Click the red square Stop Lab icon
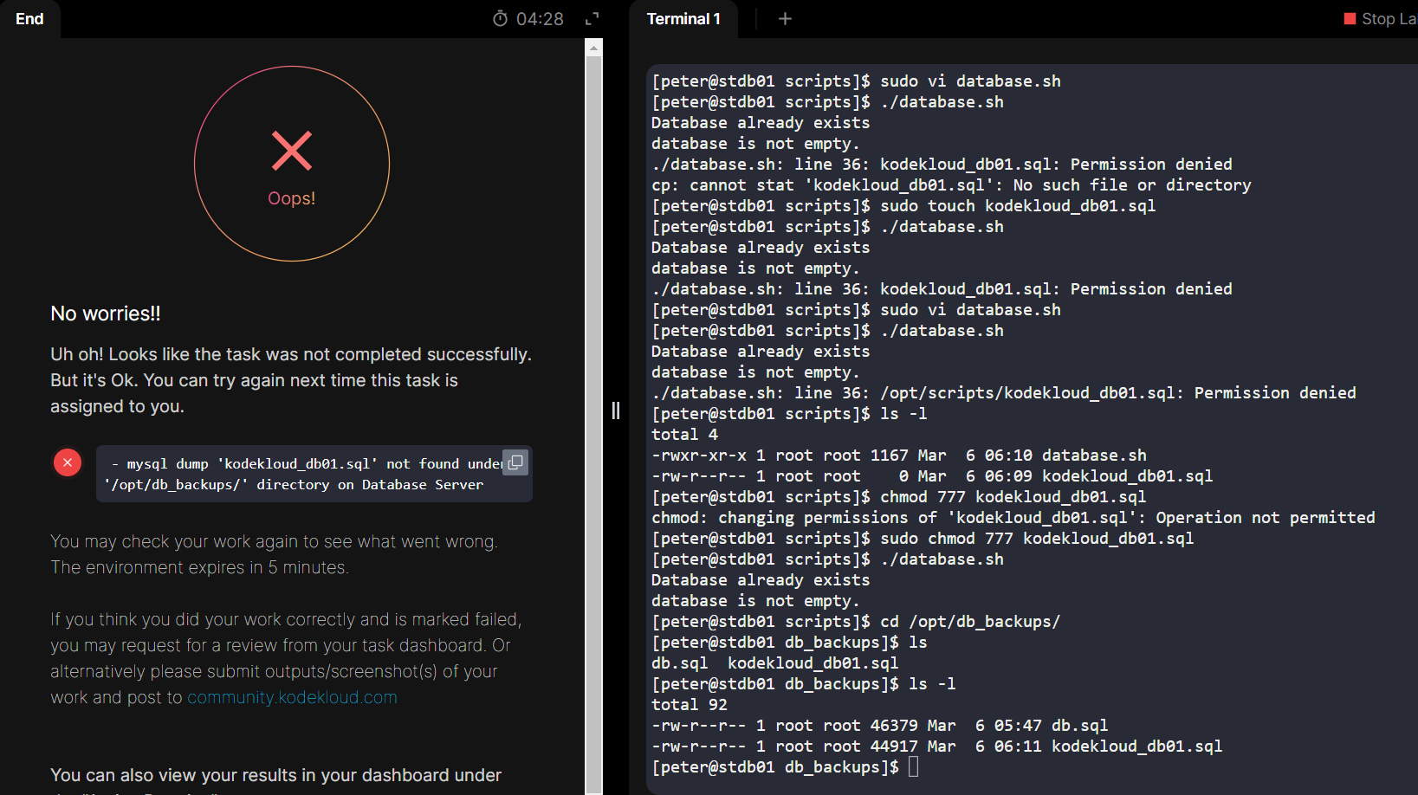1418x795 pixels. tap(1350, 18)
